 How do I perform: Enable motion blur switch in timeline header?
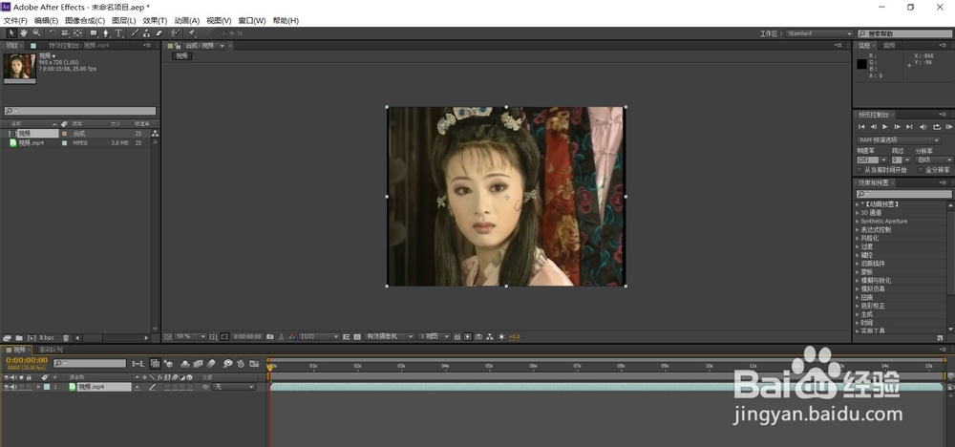[211, 364]
